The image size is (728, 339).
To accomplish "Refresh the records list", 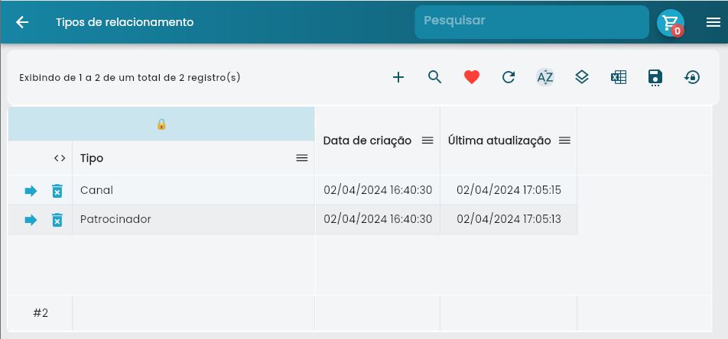I will click(509, 77).
